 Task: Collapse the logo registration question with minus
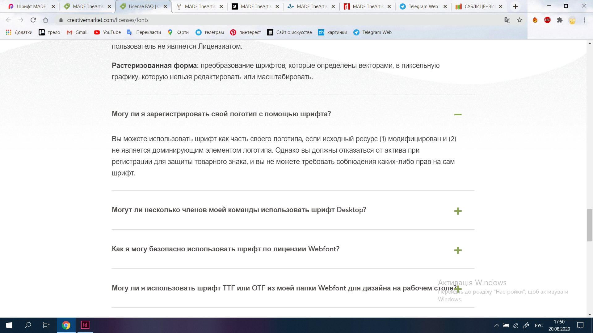pos(458,114)
